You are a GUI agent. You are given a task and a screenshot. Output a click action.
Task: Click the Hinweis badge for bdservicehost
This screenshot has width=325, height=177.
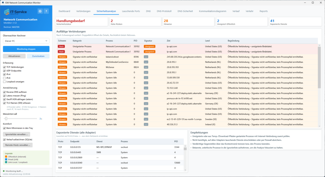[x=62, y=57]
